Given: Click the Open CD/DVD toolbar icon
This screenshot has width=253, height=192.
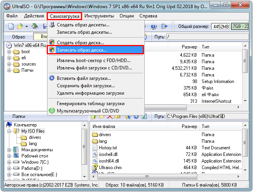Looking at the screenshot, I should pyautogui.click(x=35, y=26).
